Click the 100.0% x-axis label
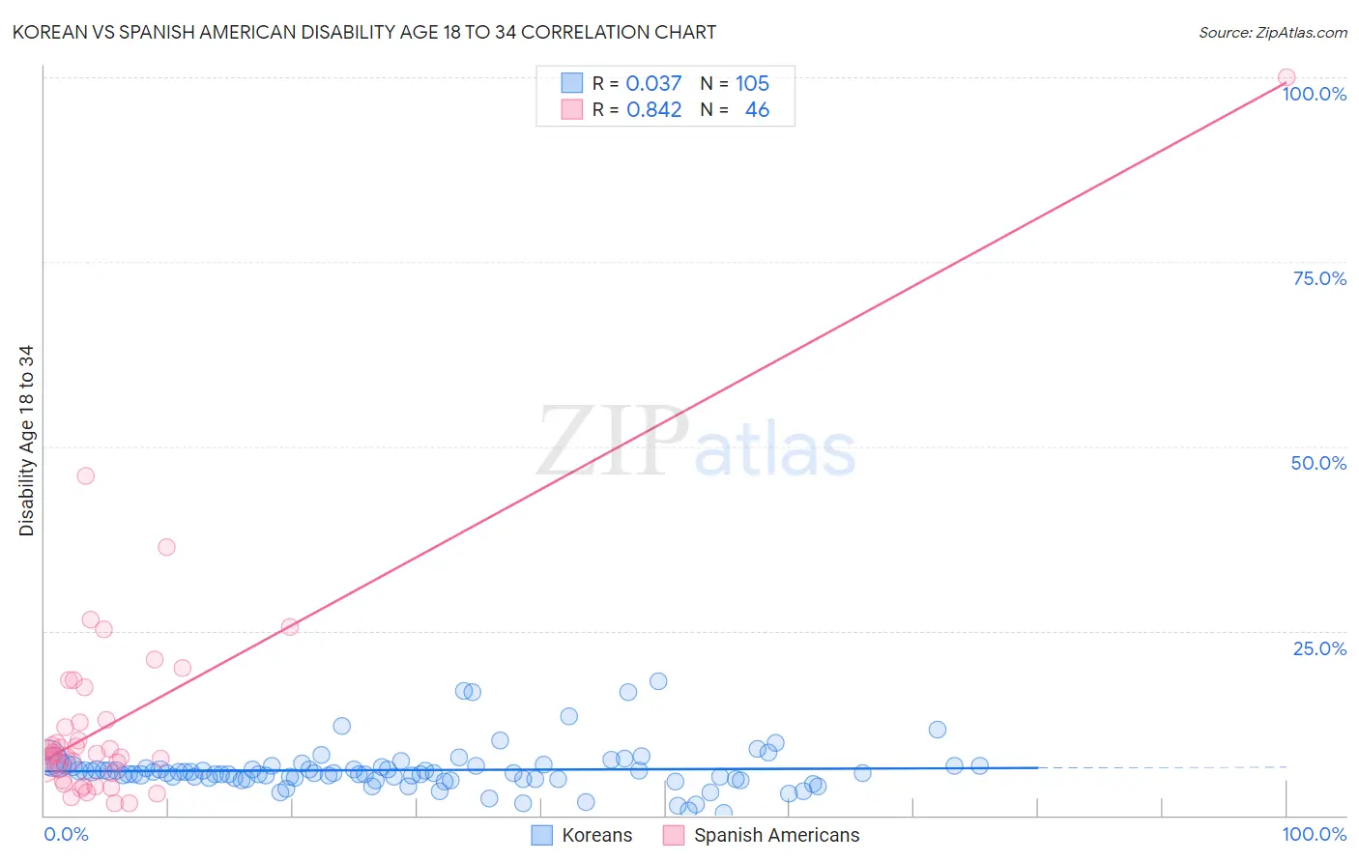This screenshot has height=862, width=1359. [x=1315, y=834]
